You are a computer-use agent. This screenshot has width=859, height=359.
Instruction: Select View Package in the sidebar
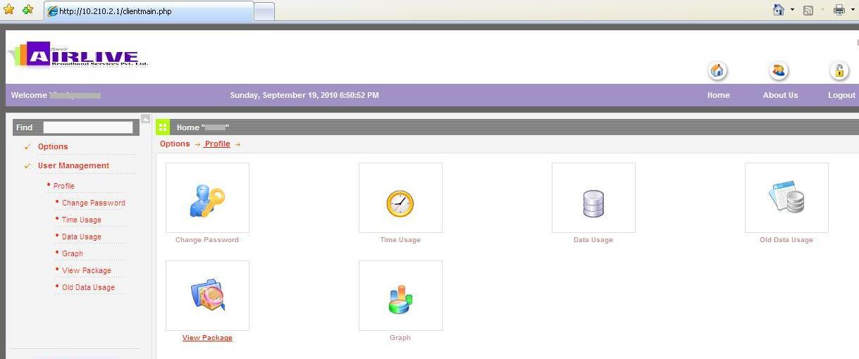(87, 270)
